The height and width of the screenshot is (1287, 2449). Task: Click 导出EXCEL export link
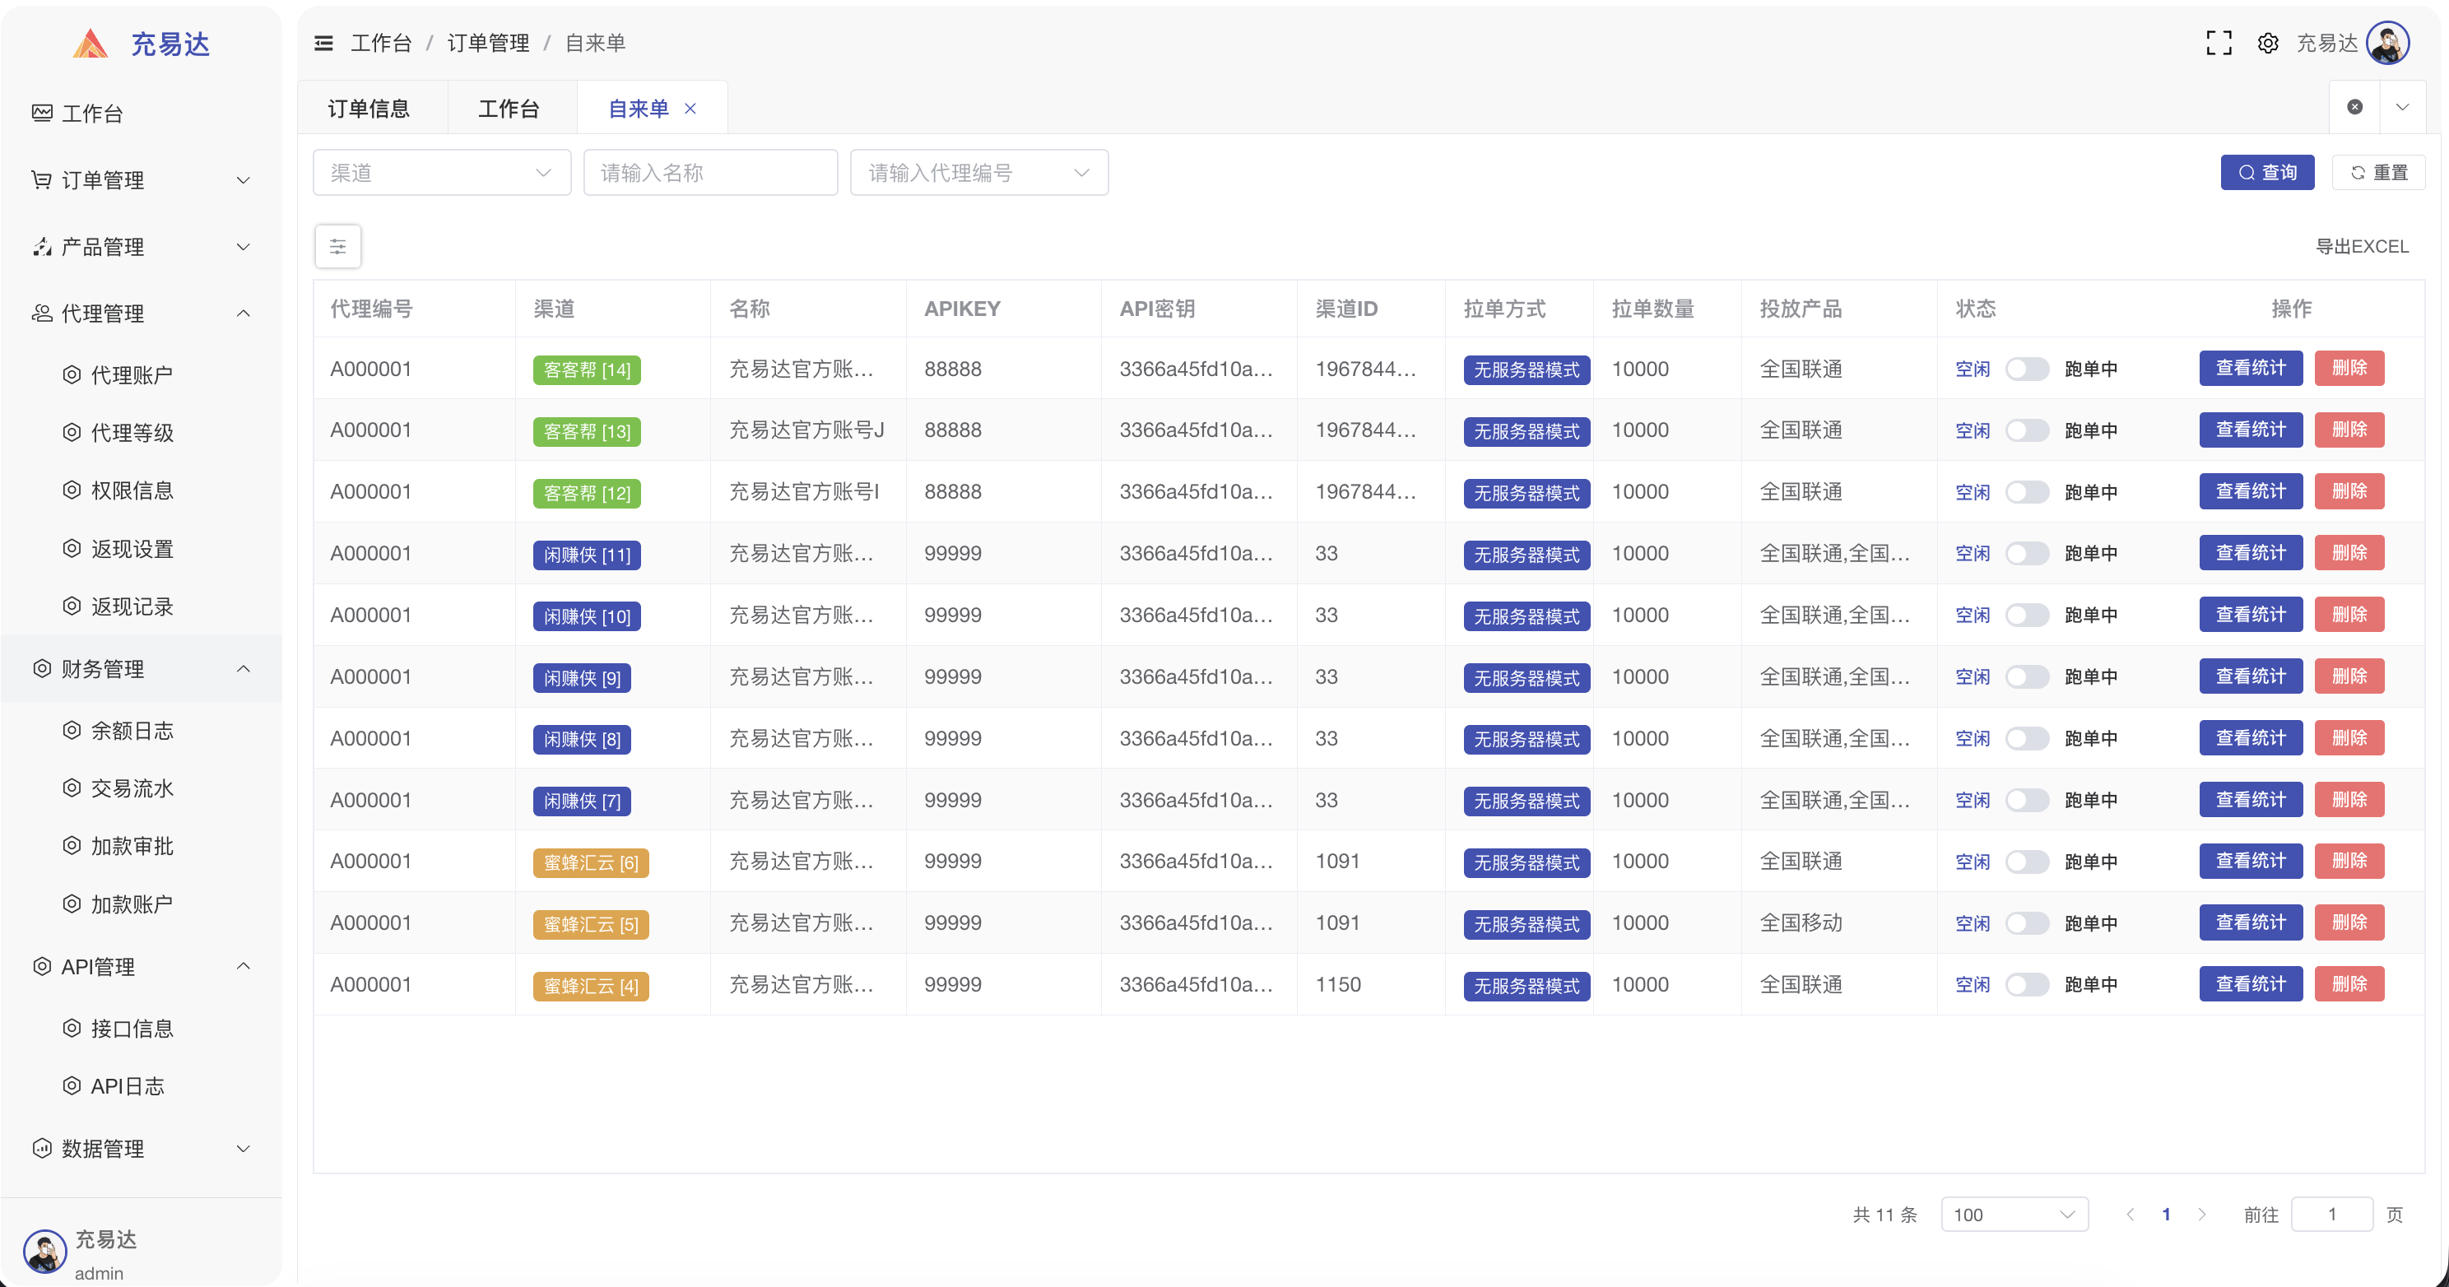(x=2362, y=246)
